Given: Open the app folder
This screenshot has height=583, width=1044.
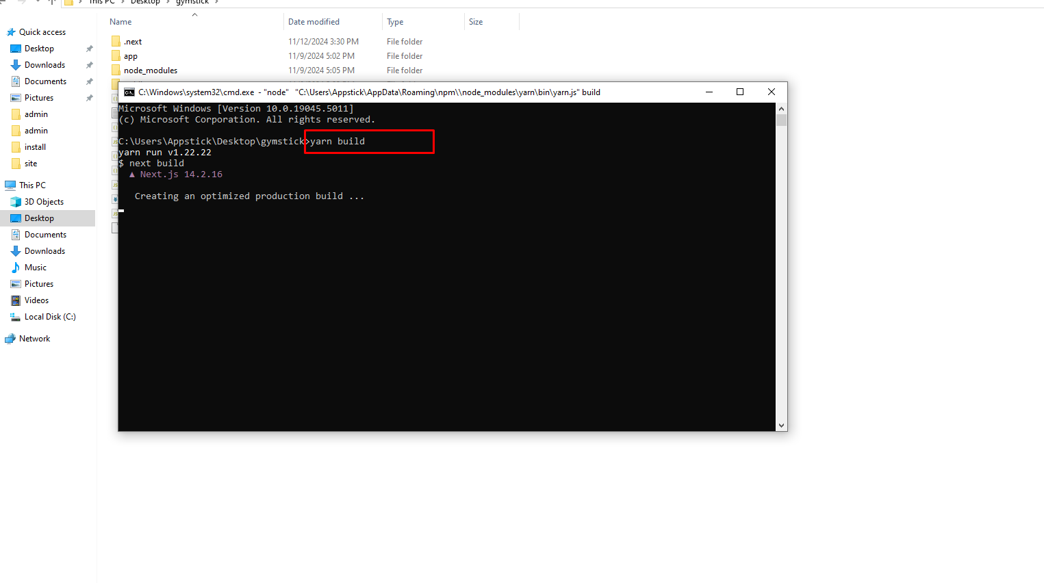Looking at the screenshot, I should pos(129,55).
